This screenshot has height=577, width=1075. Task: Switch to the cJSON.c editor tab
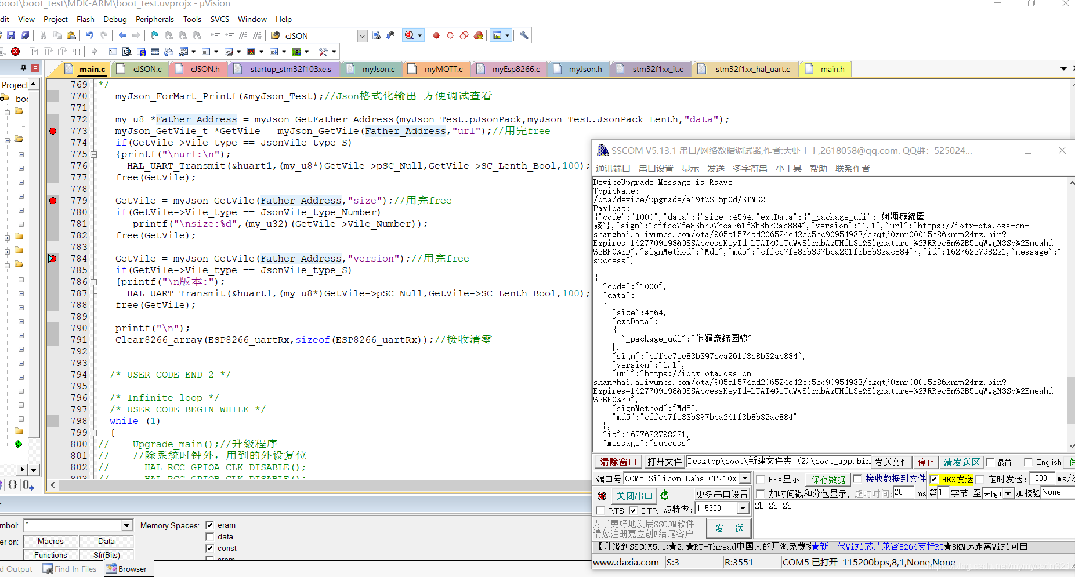(x=140, y=69)
